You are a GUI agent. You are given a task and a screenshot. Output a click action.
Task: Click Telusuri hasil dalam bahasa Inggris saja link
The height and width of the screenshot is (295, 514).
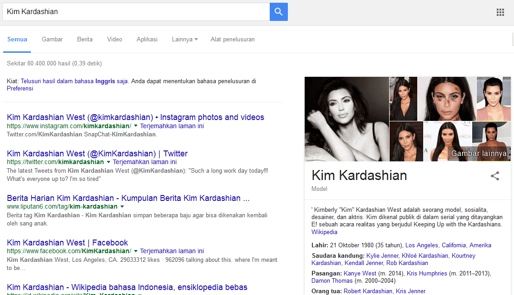(74, 81)
